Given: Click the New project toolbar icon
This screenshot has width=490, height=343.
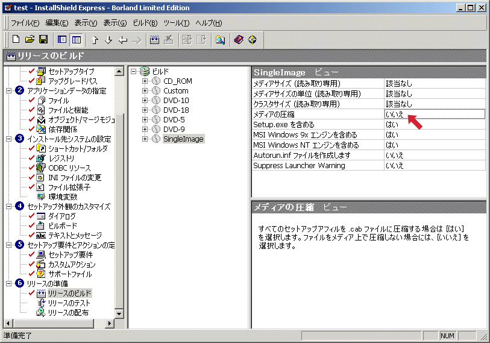Looking at the screenshot, I should pos(16,40).
